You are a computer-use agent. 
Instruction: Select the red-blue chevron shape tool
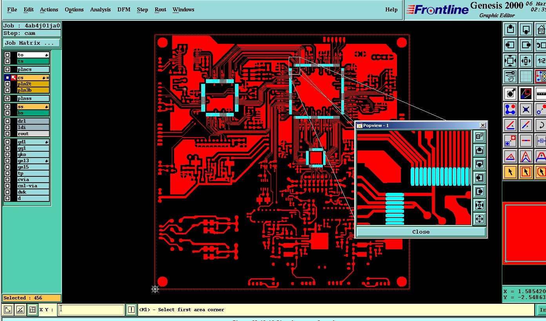pos(526,156)
